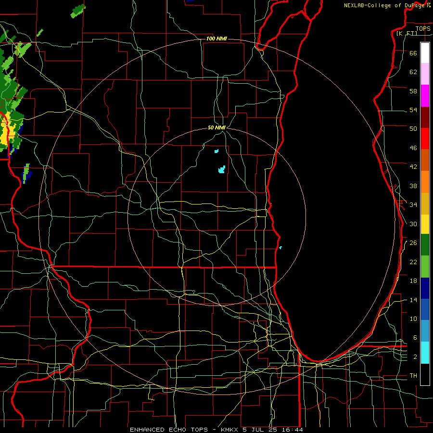Click the legend value '38'
433x433 pixels.
pos(413,186)
